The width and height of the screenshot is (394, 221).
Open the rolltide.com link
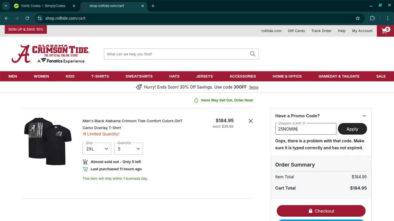click(x=271, y=31)
